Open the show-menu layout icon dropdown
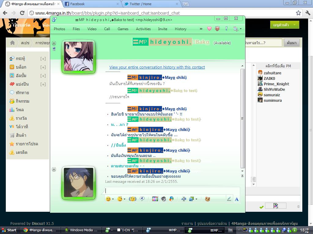 (237, 29)
